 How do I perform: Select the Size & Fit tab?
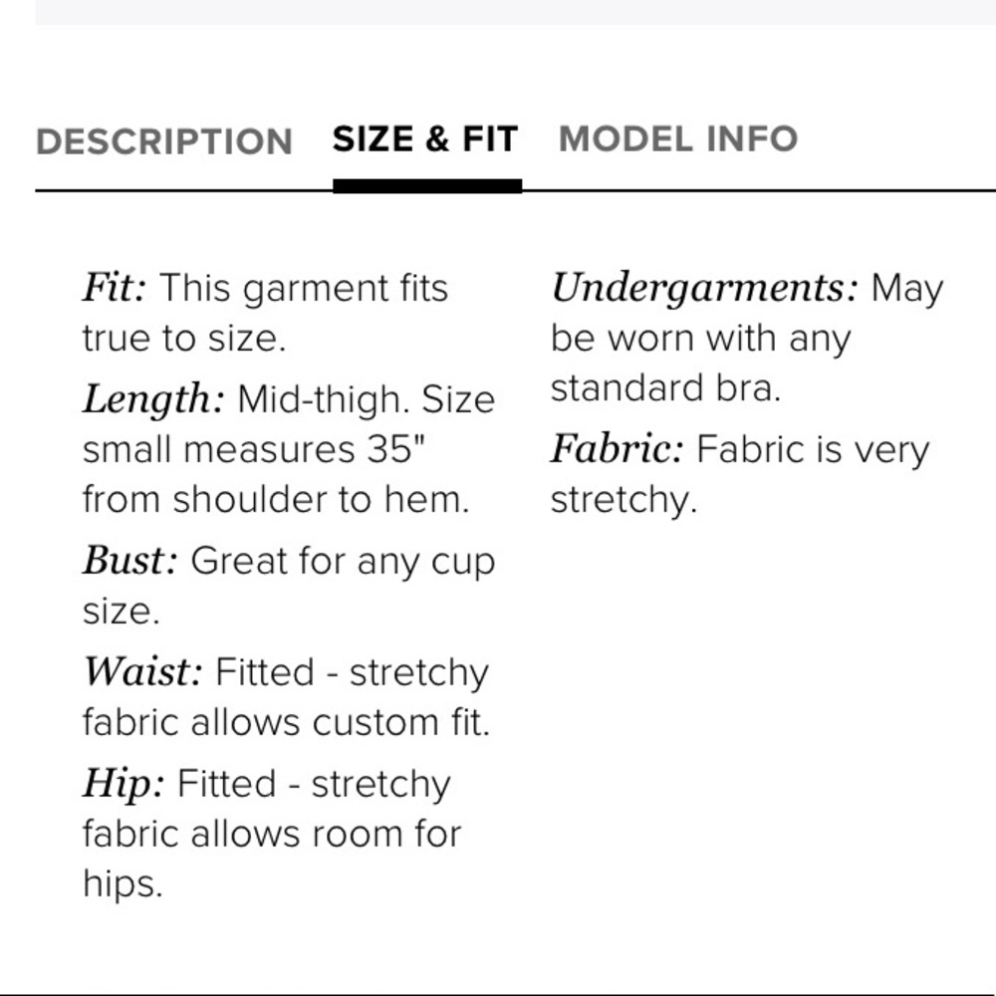click(x=425, y=139)
